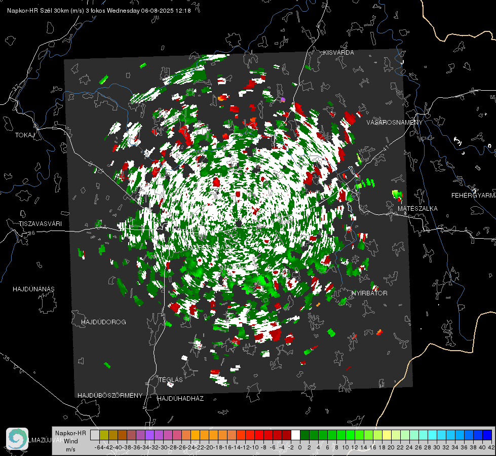The image size is (496, 456).
Task: Pick the amber swatch between -24 and -22
Action: click(195, 435)
